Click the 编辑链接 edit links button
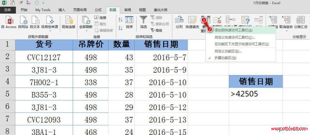Screen dimensions: 310x135 [x=104, y=30]
